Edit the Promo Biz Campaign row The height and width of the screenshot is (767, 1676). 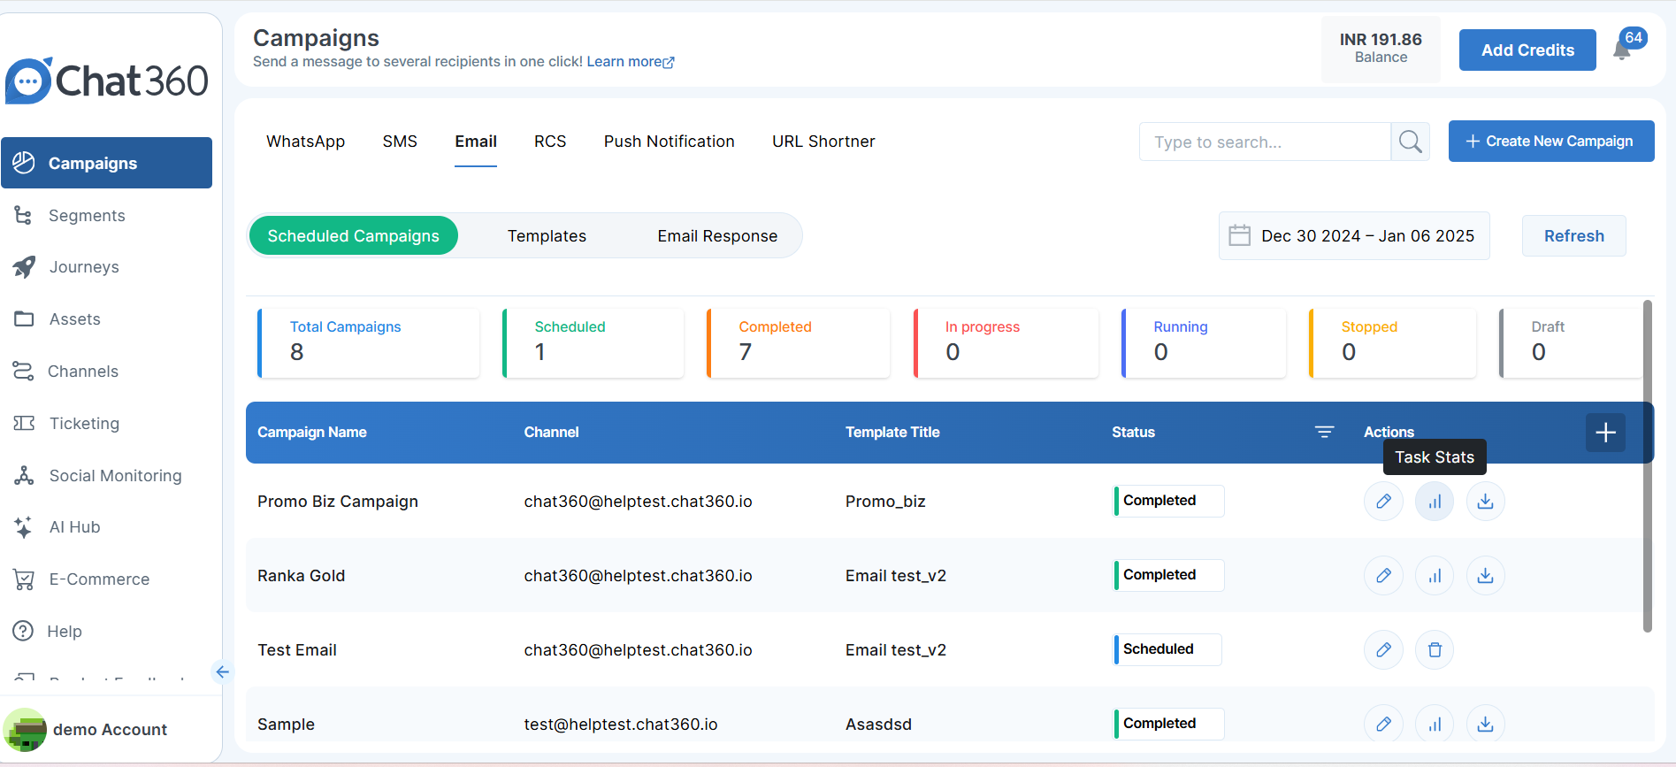tap(1383, 502)
